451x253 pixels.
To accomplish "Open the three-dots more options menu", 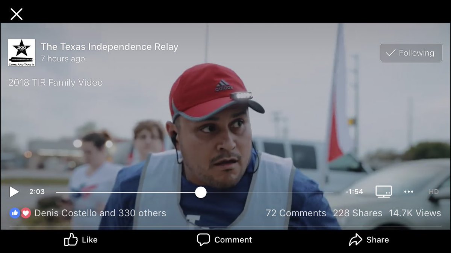I will pyautogui.click(x=409, y=192).
